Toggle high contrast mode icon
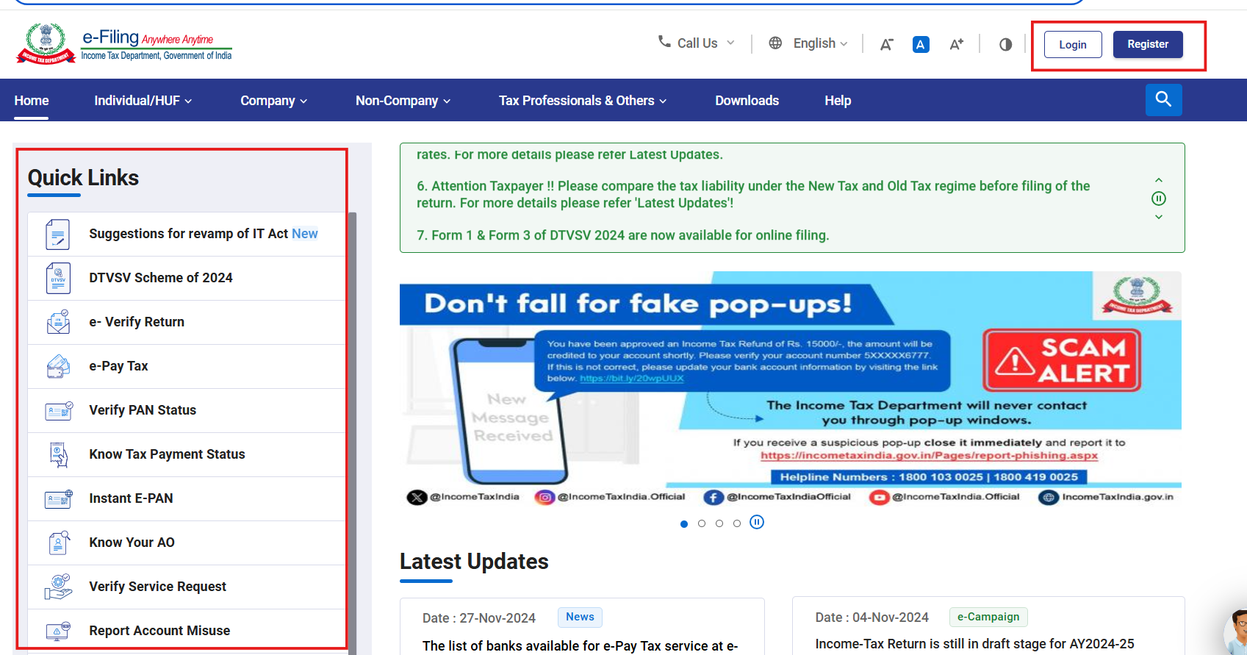Image resolution: width=1247 pixels, height=655 pixels. click(1006, 44)
